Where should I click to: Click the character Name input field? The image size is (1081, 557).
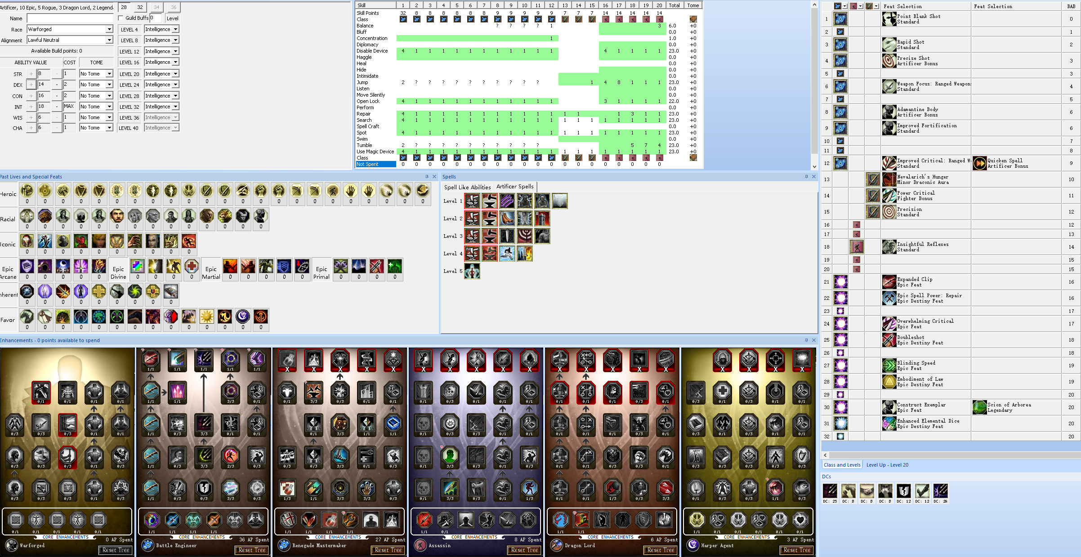click(70, 18)
